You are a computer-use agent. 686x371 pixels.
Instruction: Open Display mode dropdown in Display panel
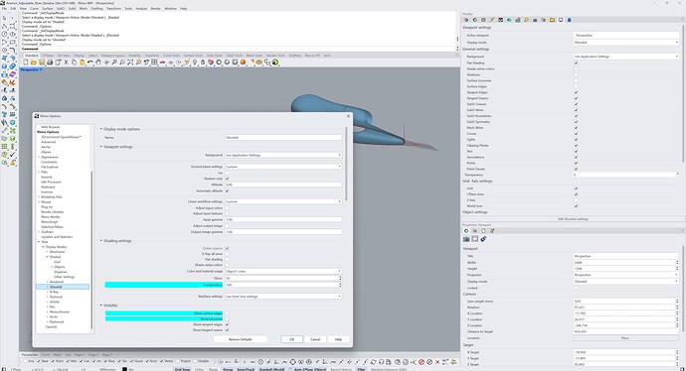pyautogui.click(x=625, y=43)
